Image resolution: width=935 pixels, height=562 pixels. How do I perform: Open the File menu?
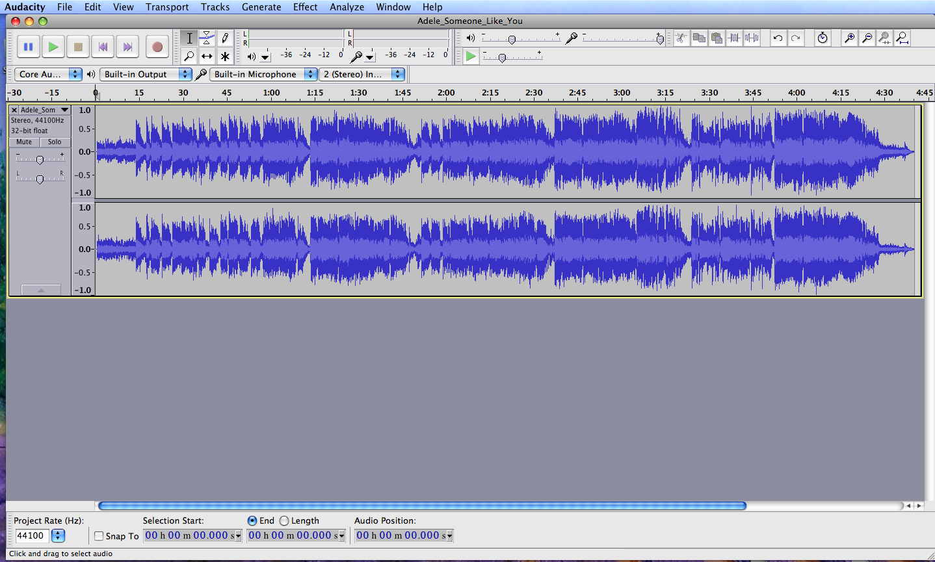click(64, 7)
